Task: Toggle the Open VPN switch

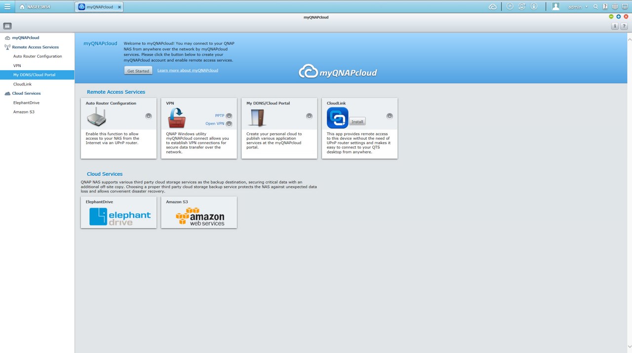Action: pos(229,124)
